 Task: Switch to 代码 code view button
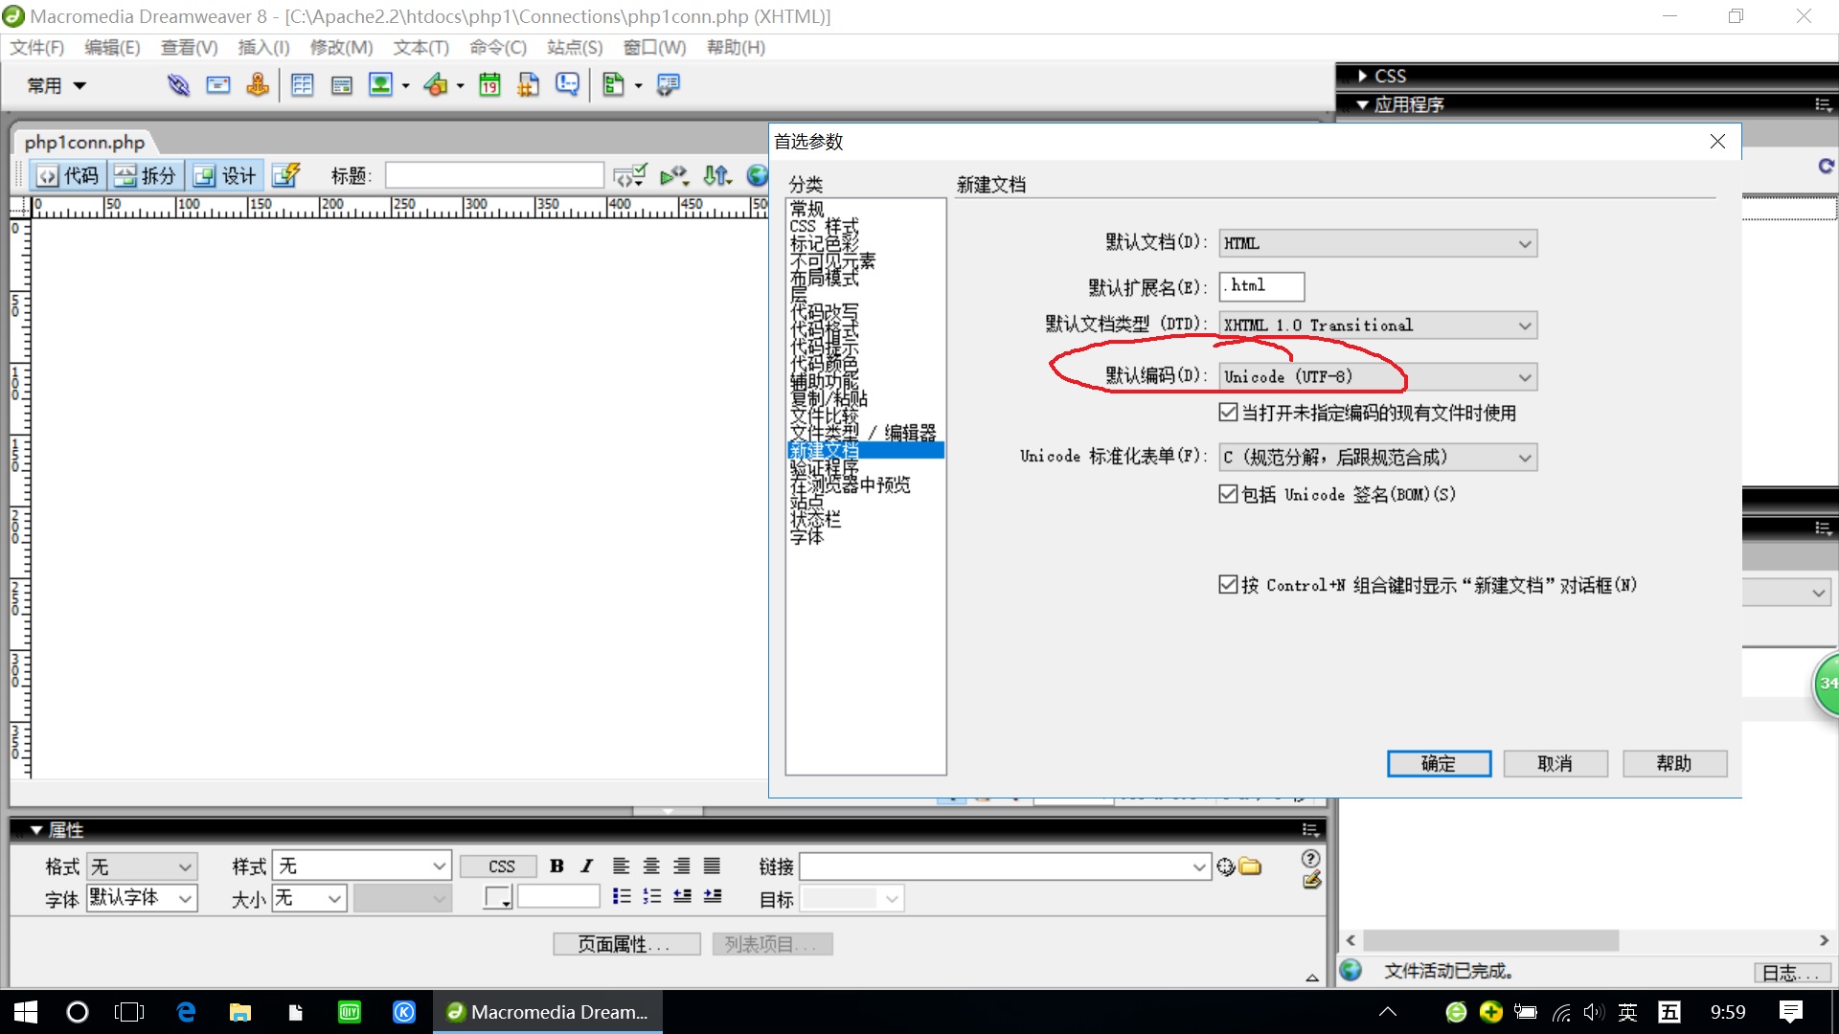tap(68, 175)
